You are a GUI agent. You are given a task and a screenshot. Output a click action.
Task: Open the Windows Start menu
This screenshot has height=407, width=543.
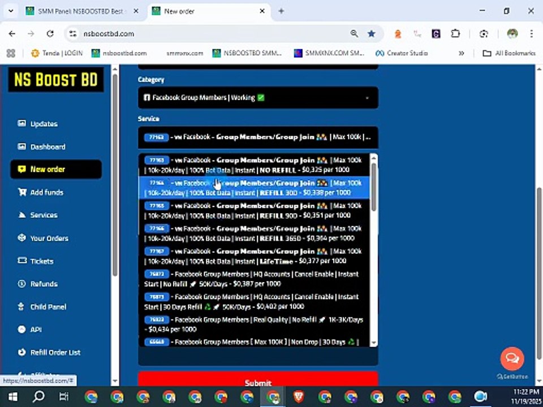pyautogui.click(x=13, y=397)
